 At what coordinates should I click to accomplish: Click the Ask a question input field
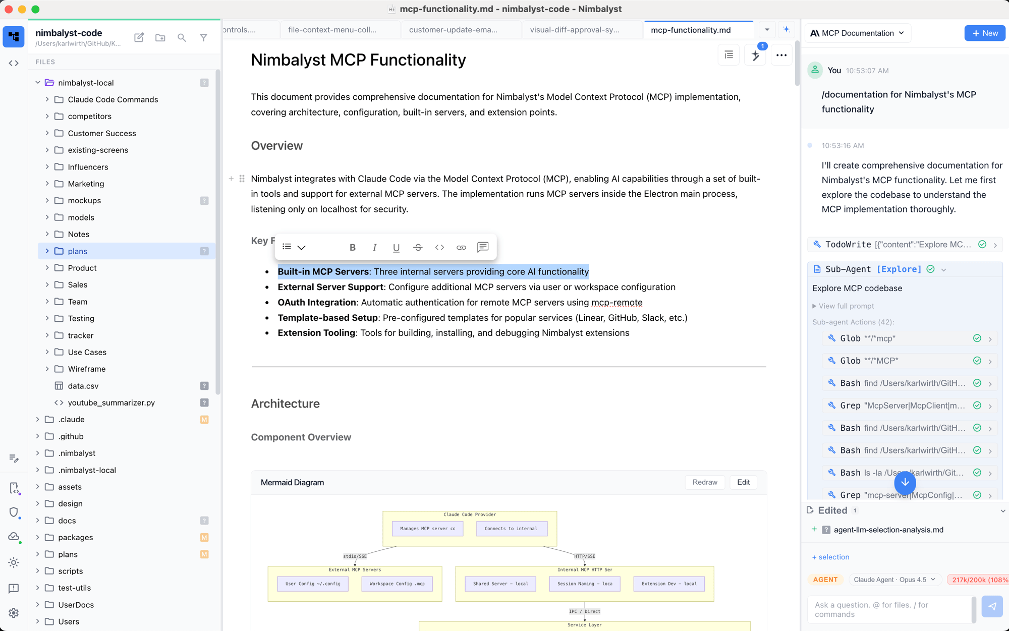coord(888,609)
